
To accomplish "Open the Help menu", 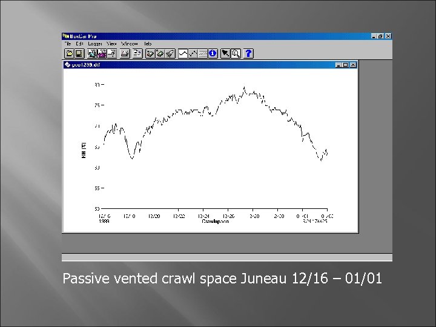I will (148, 44).
